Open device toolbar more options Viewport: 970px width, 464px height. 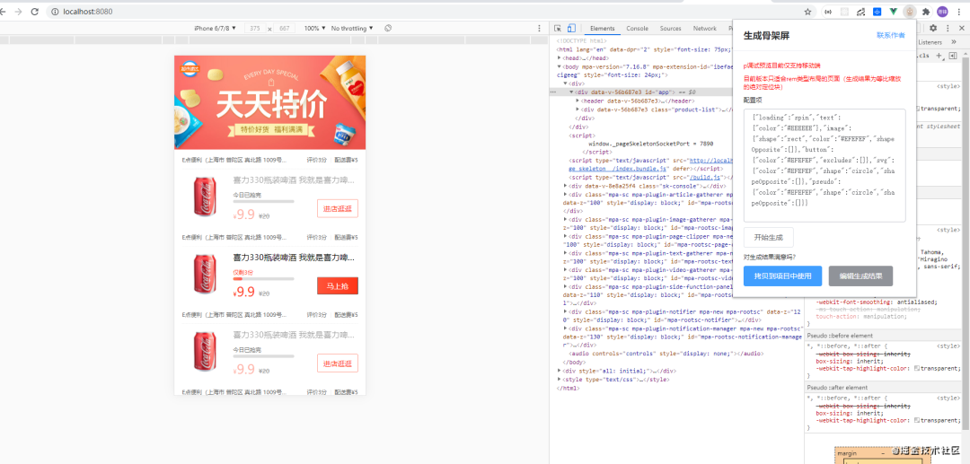[539, 29]
